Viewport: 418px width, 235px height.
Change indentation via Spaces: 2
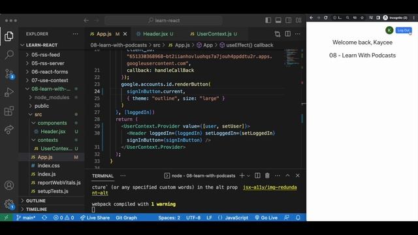pos(169,217)
